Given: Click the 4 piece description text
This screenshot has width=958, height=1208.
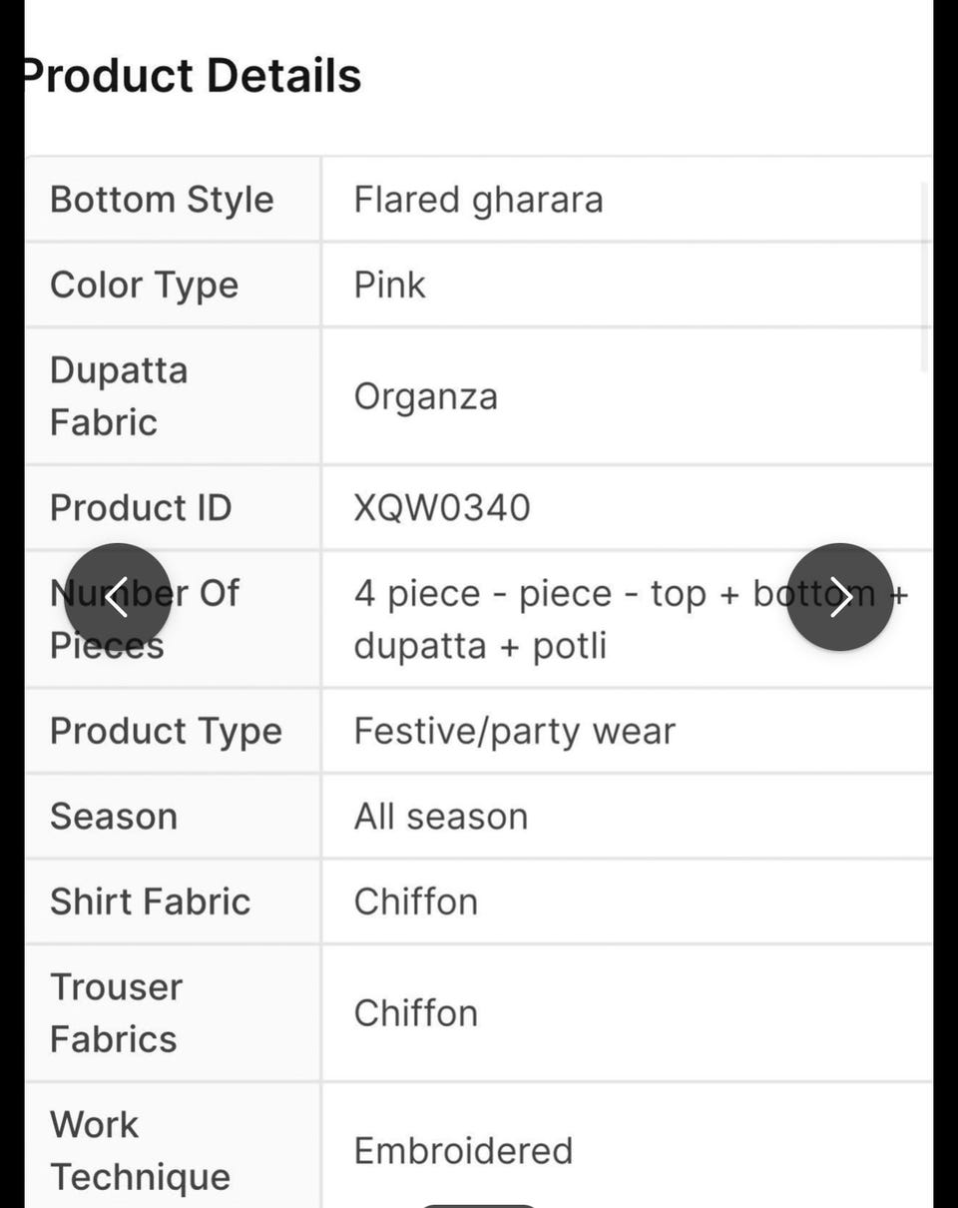Looking at the screenshot, I should pyautogui.click(x=632, y=619).
